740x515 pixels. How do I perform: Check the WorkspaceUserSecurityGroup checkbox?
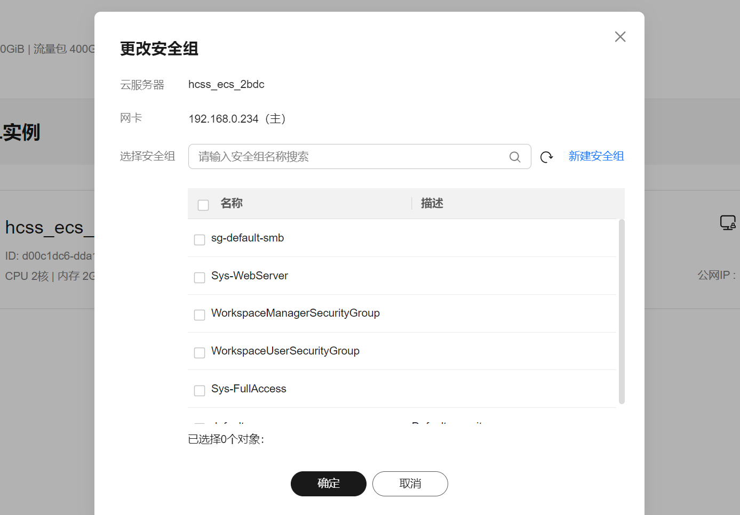point(200,353)
